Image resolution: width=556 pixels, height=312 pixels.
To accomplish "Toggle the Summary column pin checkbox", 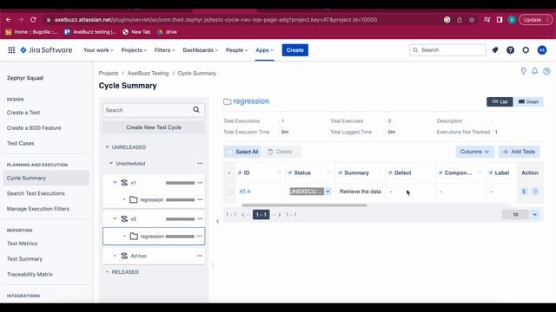I will (x=340, y=172).
